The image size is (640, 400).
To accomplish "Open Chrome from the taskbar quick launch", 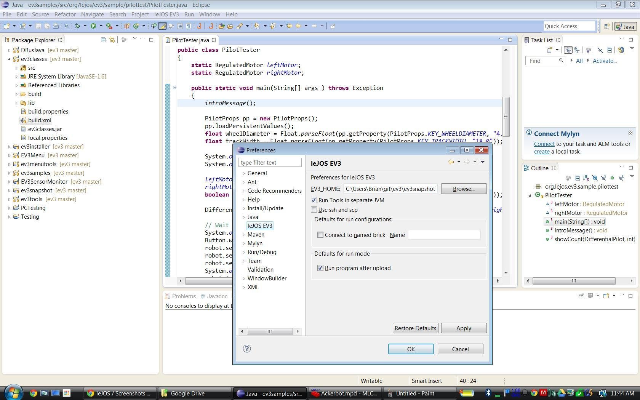I will pyautogui.click(x=34, y=393).
